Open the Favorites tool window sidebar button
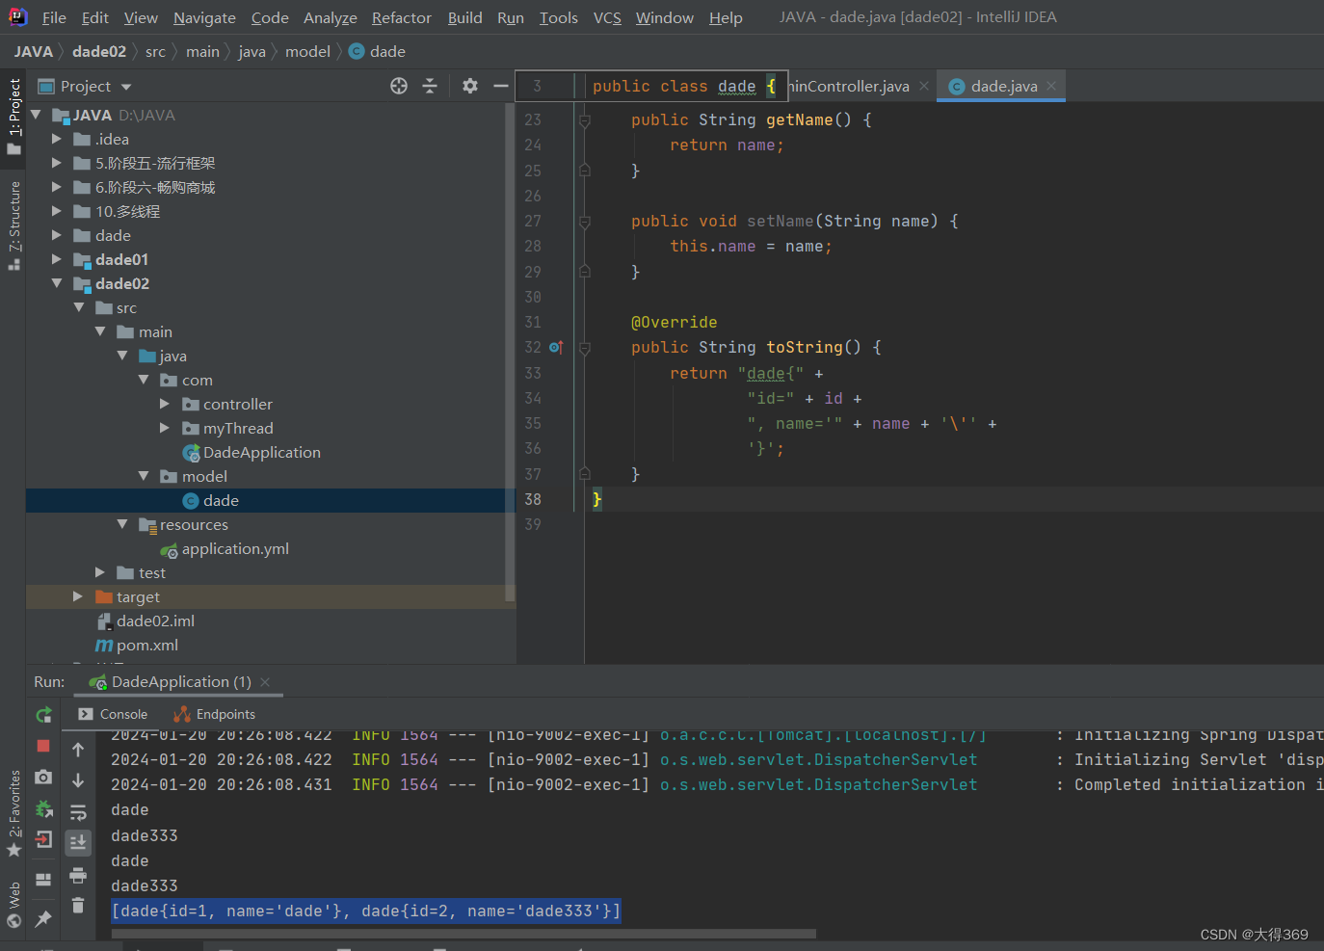 (13, 813)
